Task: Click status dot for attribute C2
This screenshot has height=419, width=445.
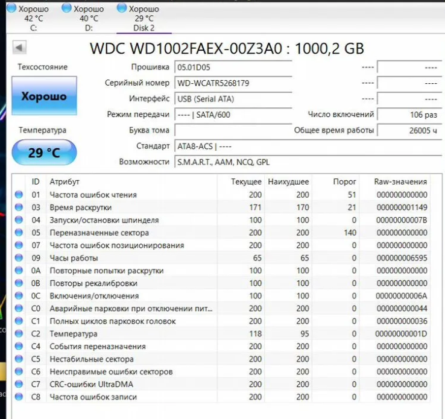Action: 19,333
